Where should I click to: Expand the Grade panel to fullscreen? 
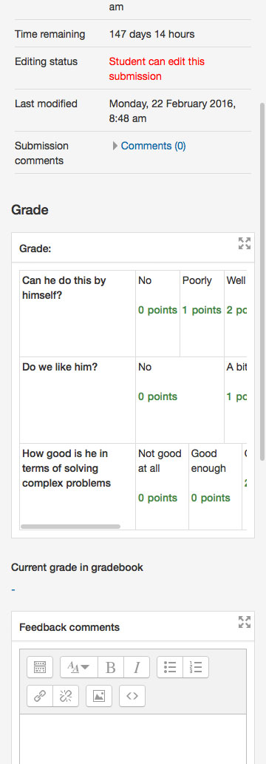[x=244, y=243]
